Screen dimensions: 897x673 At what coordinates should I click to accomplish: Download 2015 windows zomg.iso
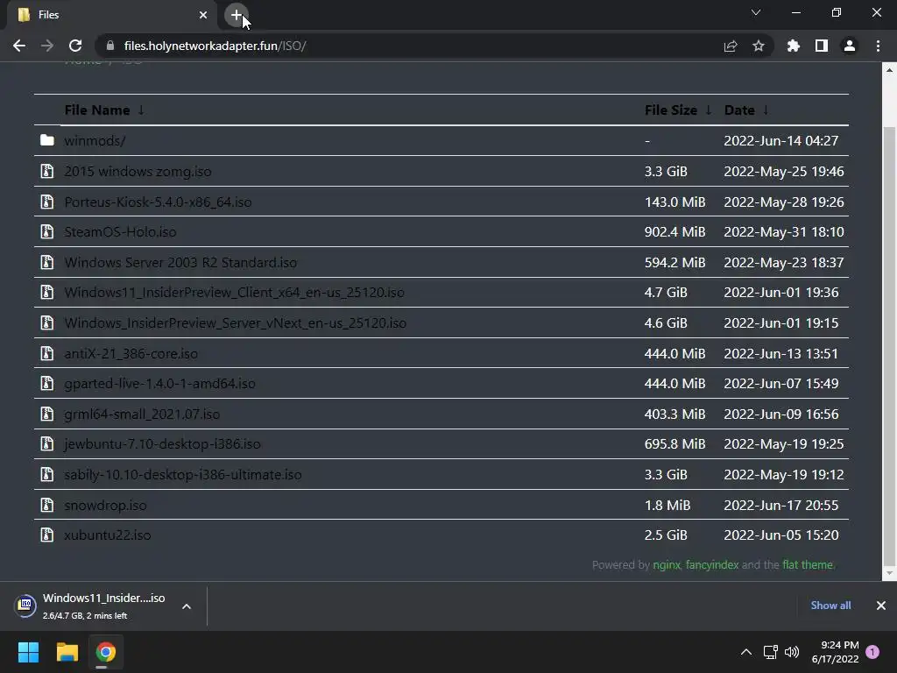138,171
